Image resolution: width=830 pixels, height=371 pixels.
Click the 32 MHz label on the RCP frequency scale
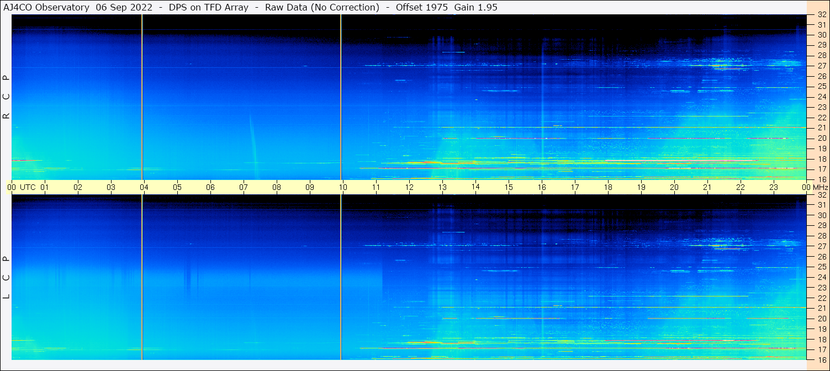pyautogui.click(x=822, y=15)
